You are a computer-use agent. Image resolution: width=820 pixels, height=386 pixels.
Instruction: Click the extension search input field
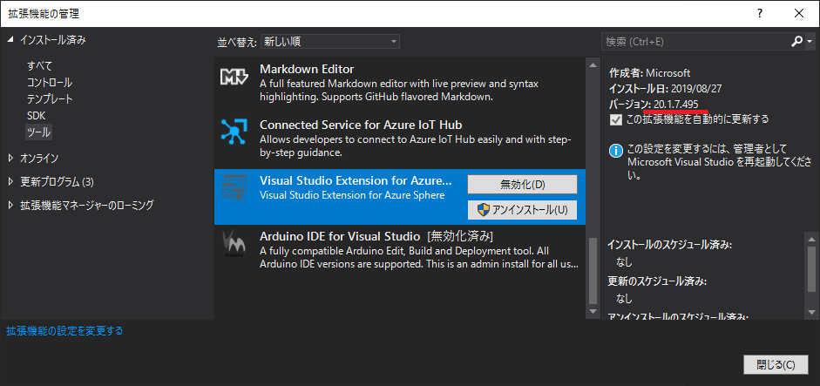pyautogui.click(x=694, y=41)
